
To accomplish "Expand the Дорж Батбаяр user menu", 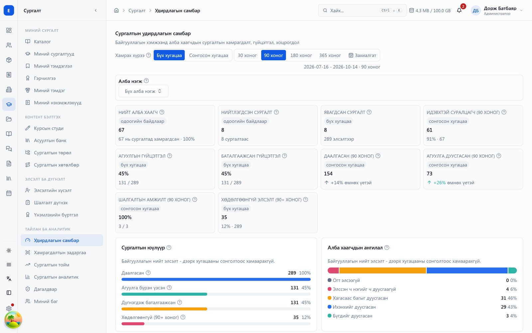I will (497, 10).
